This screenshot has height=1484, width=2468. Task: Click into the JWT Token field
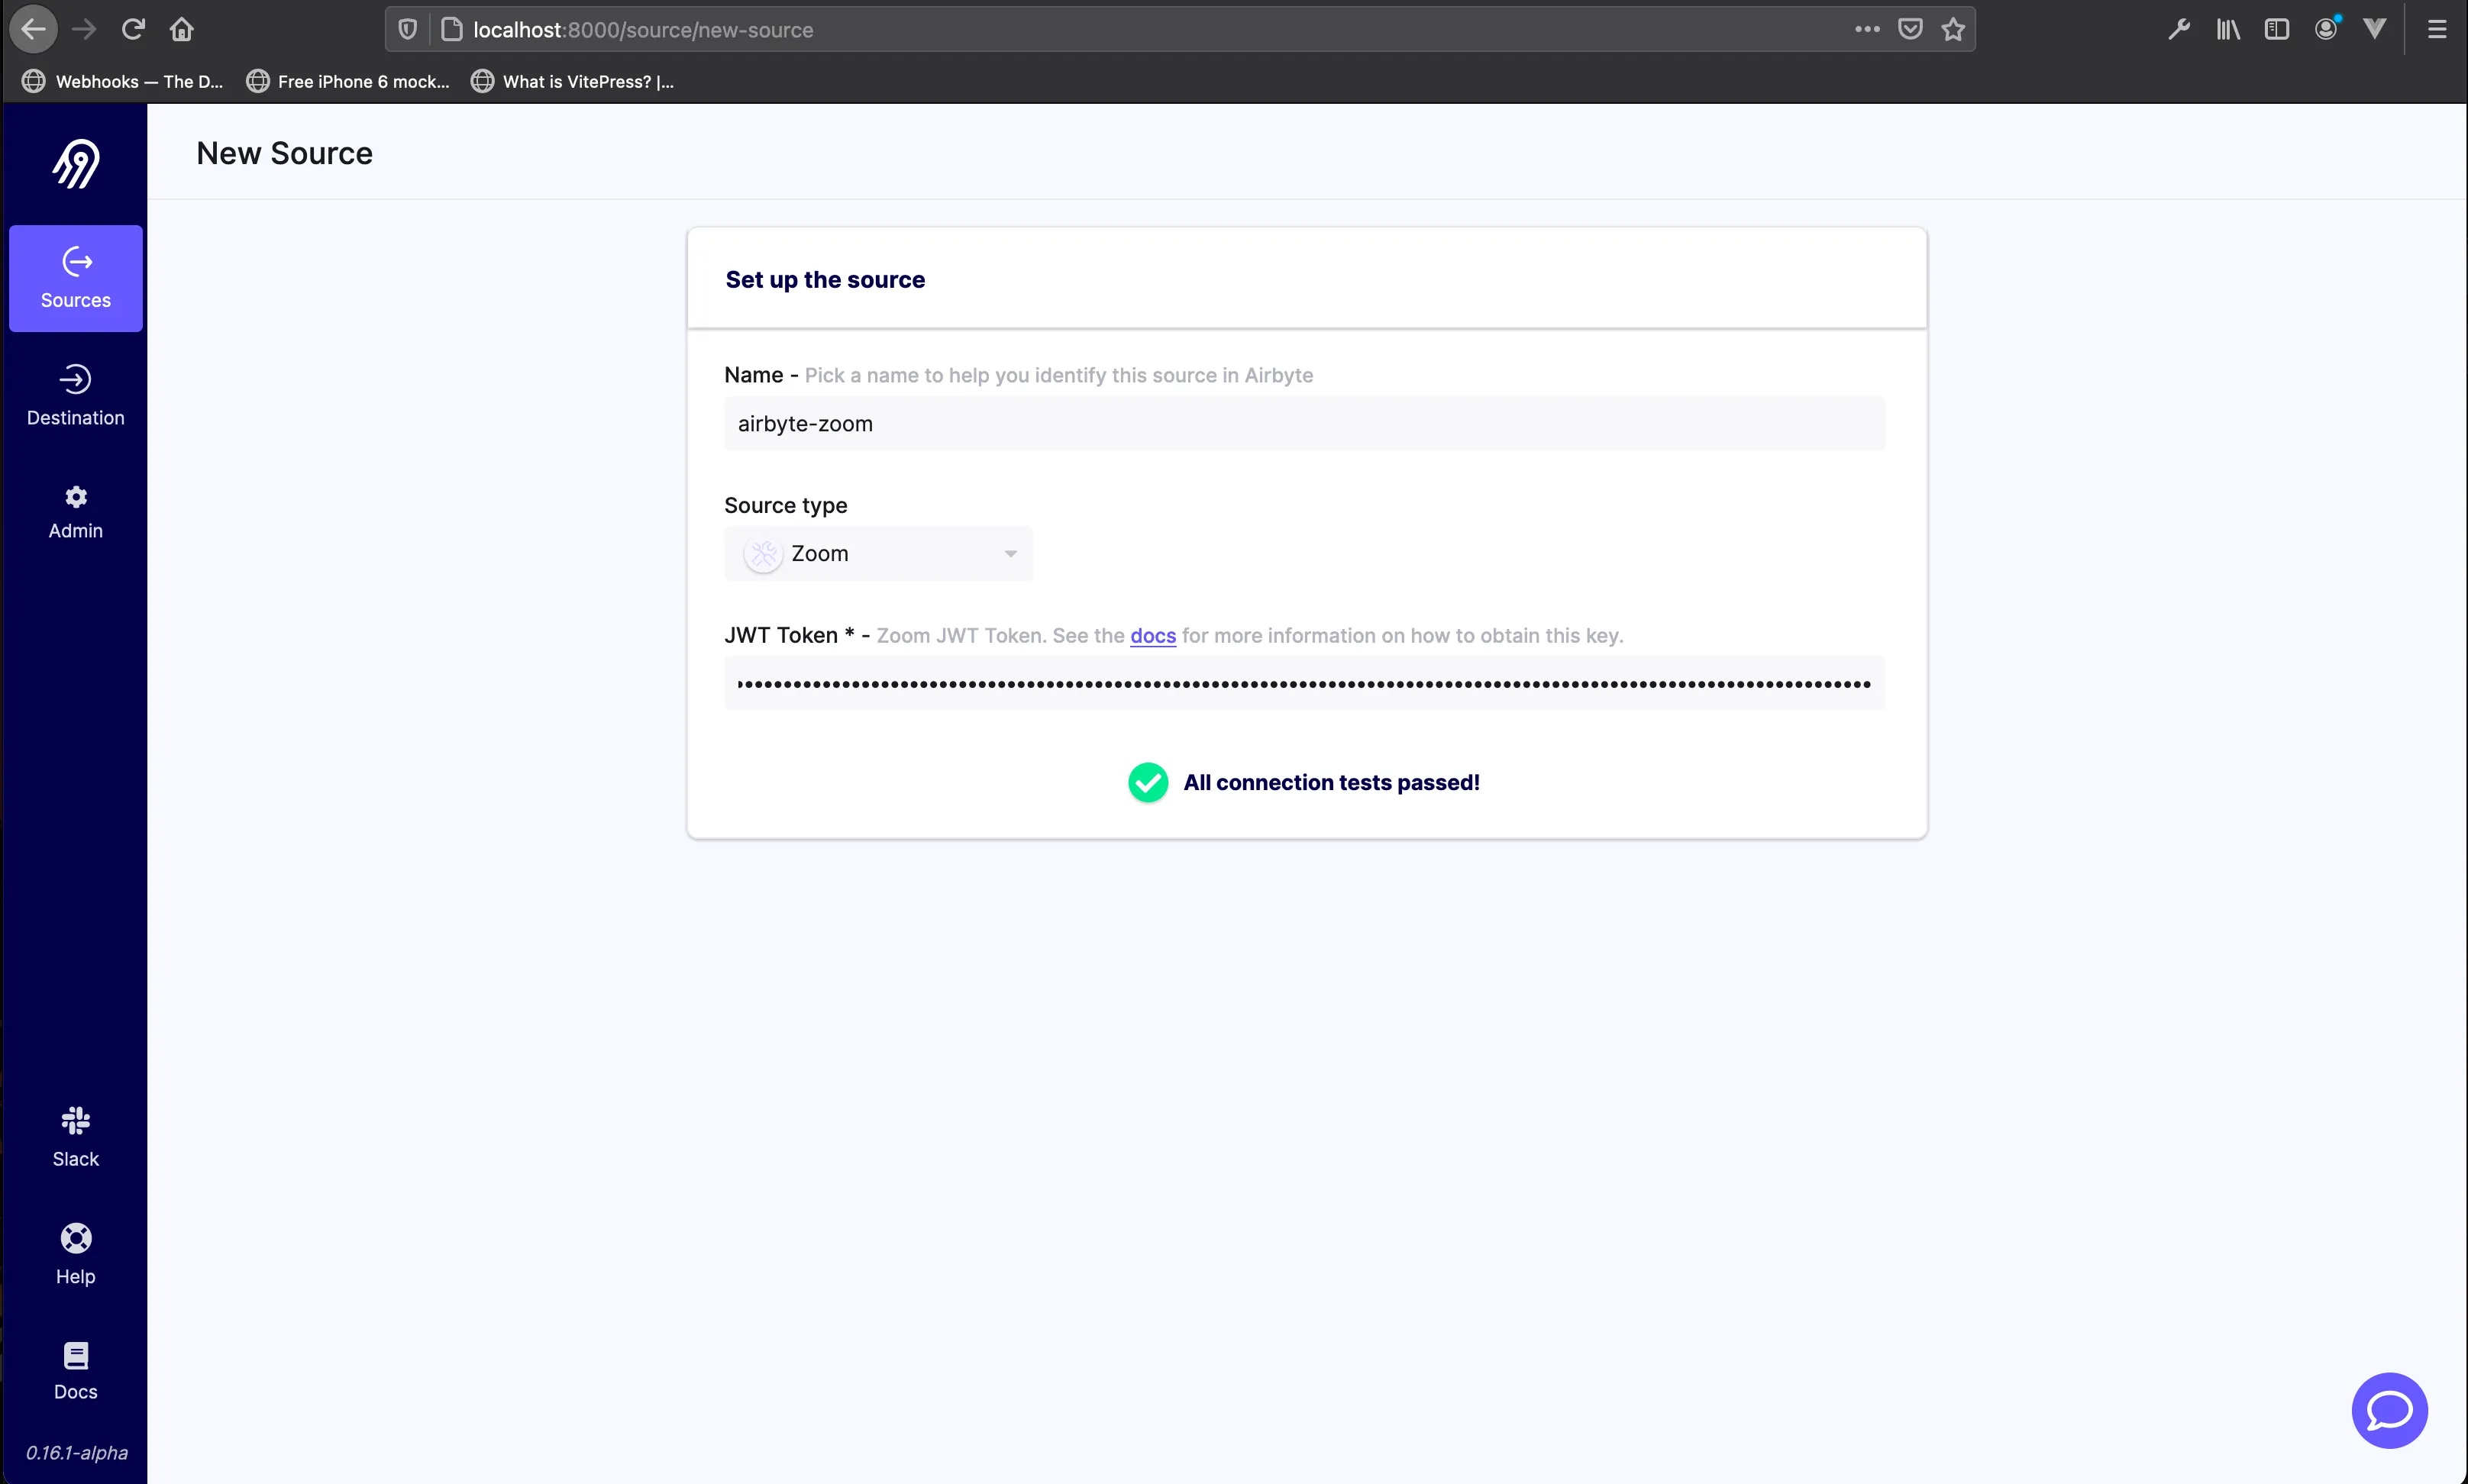point(1304,684)
